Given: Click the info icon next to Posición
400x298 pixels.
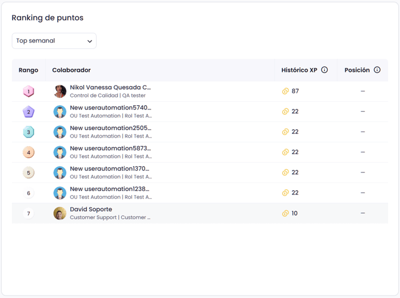Looking at the screenshot, I should pos(377,70).
